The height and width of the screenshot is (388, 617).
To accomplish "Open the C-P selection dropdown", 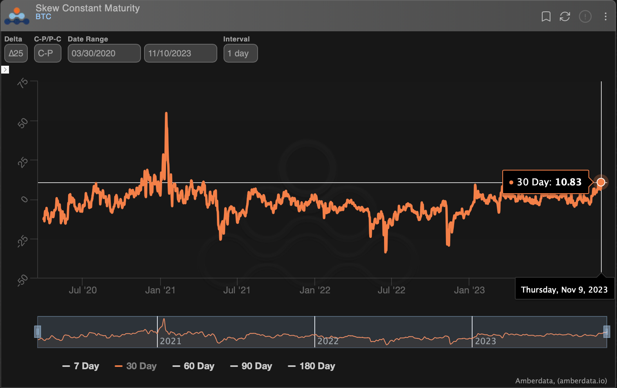I will 48,53.
